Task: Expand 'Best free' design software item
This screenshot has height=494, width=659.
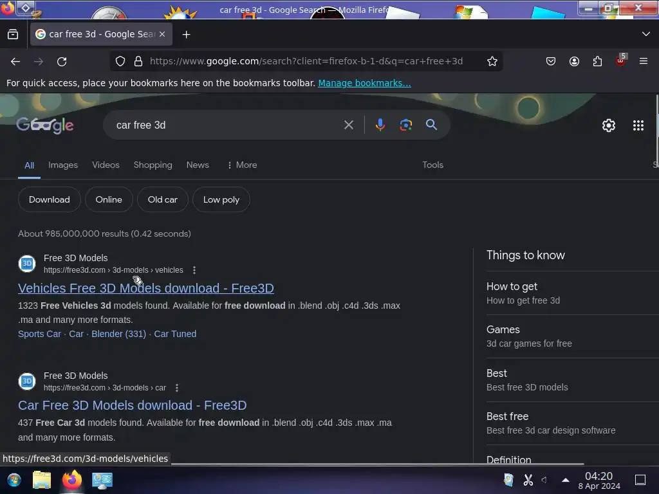Action: pyautogui.click(x=572, y=423)
